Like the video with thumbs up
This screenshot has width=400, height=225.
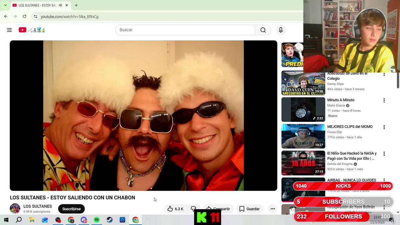pyautogui.click(x=175, y=209)
